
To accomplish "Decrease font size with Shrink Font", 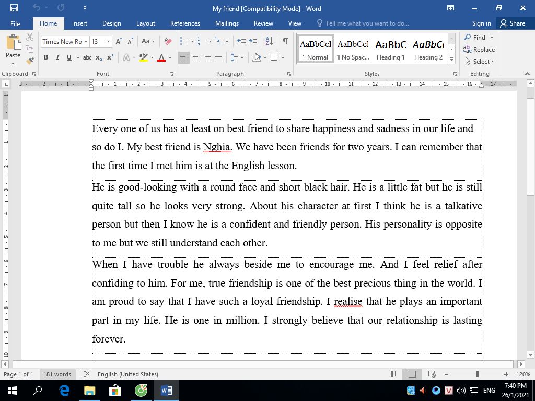I will point(130,42).
